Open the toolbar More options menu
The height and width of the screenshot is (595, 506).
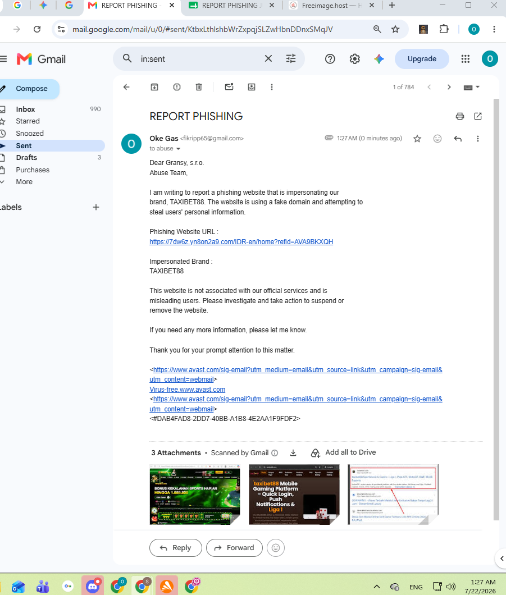coord(271,87)
